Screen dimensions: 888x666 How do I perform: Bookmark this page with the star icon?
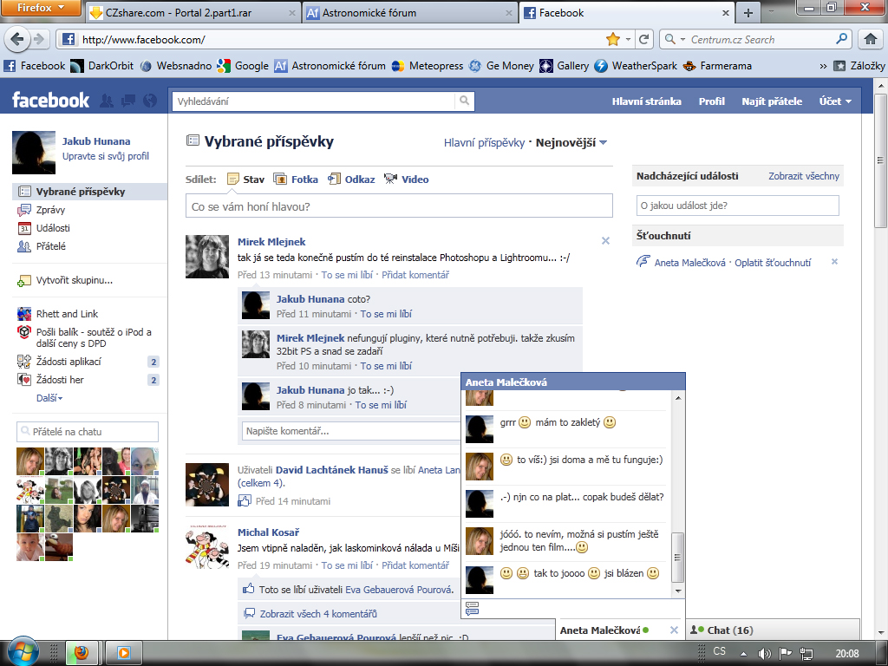tap(613, 39)
